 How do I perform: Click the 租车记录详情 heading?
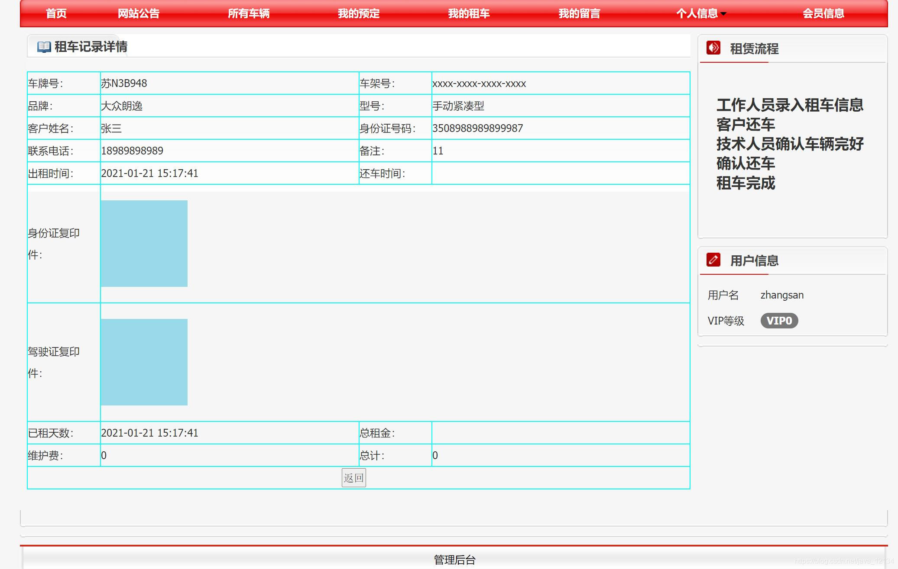pyautogui.click(x=91, y=47)
